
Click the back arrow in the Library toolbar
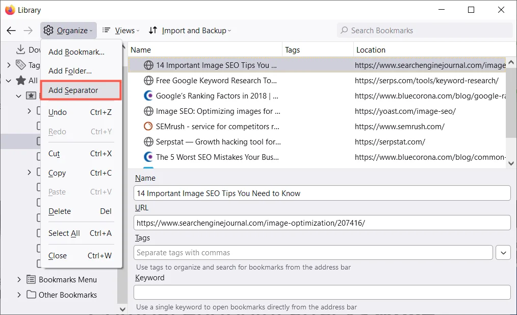[11, 31]
